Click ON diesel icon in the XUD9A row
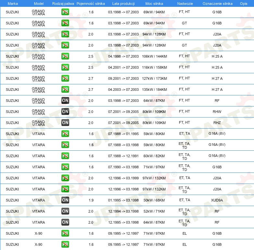The width and height of the screenshot is (254, 250). click(x=65, y=200)
